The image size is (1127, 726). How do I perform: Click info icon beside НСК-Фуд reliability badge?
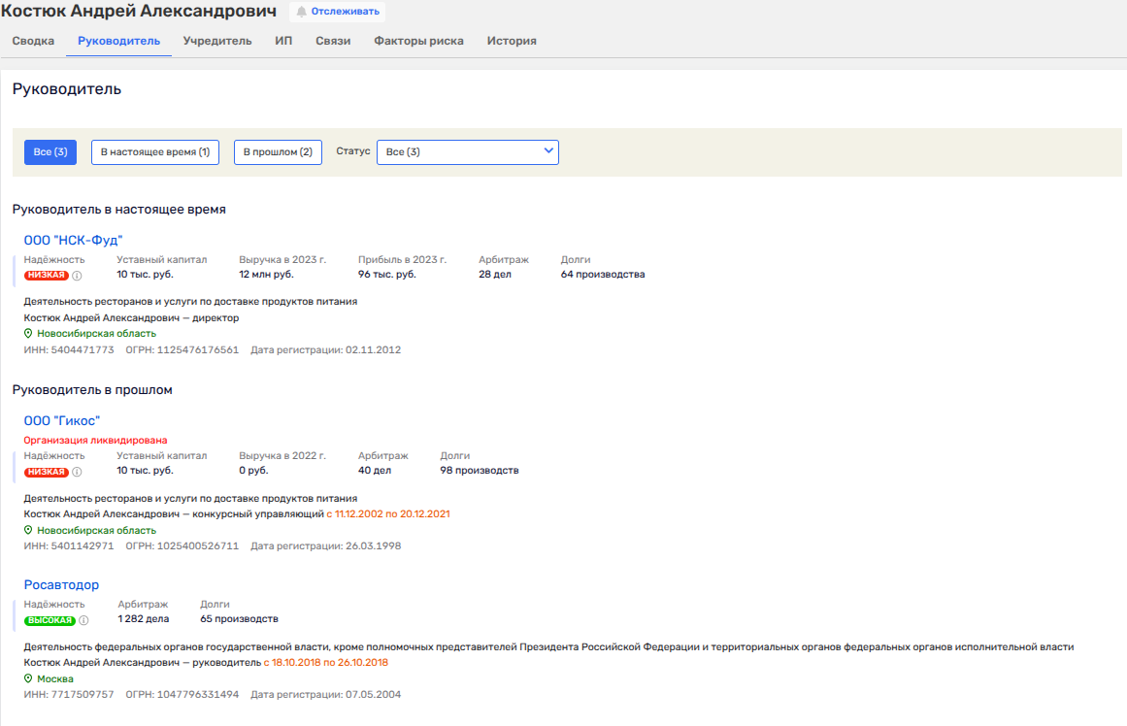78,276
